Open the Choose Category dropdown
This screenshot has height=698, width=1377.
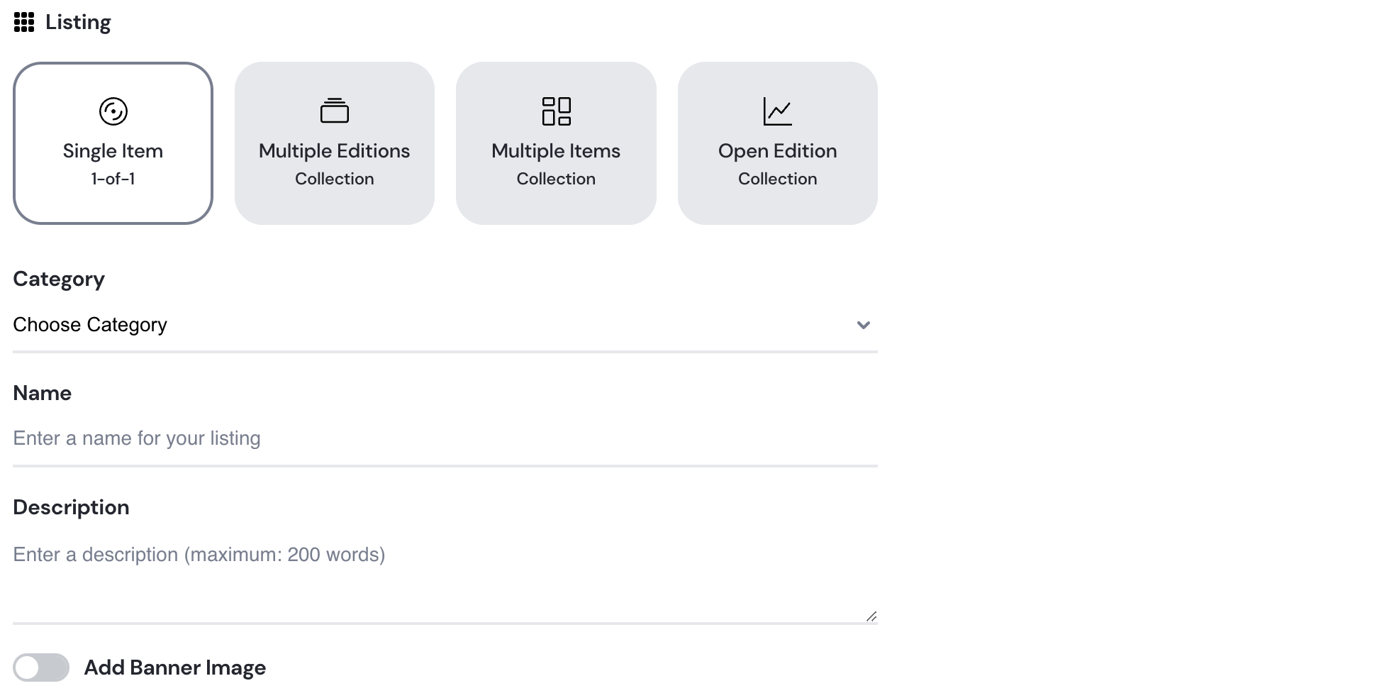(445, 325)
